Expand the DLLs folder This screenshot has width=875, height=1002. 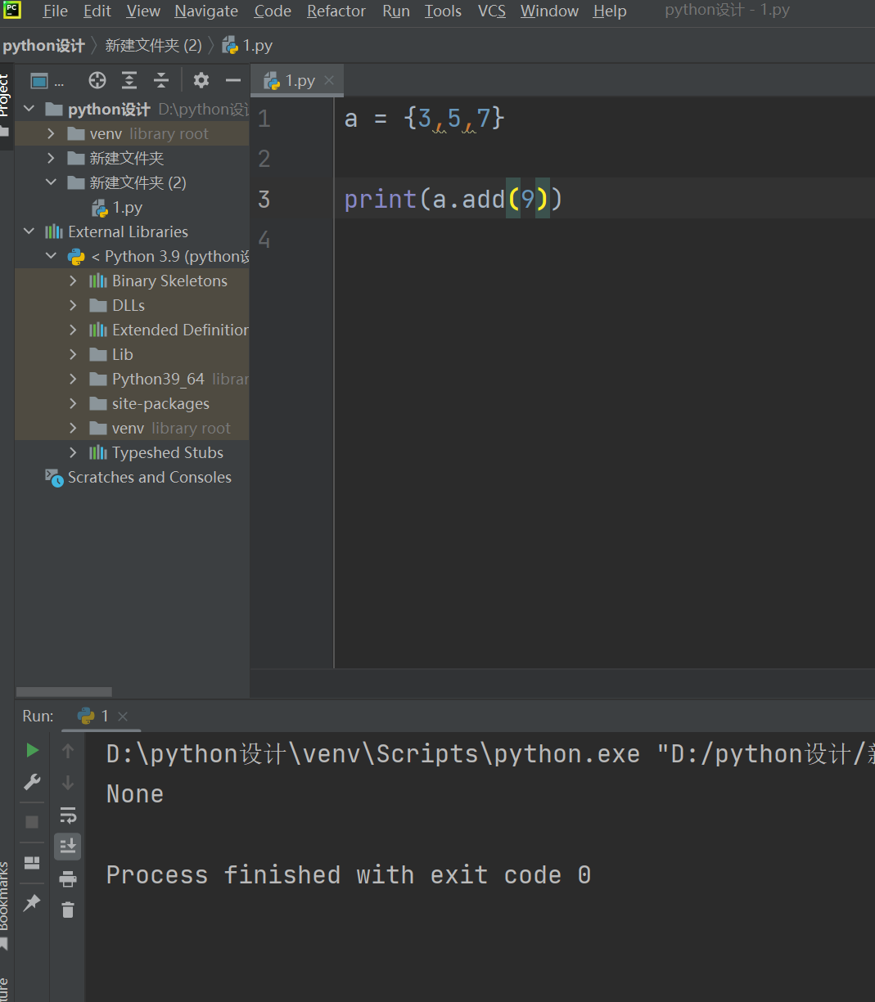pyautogui.click(x=74, y=305)
